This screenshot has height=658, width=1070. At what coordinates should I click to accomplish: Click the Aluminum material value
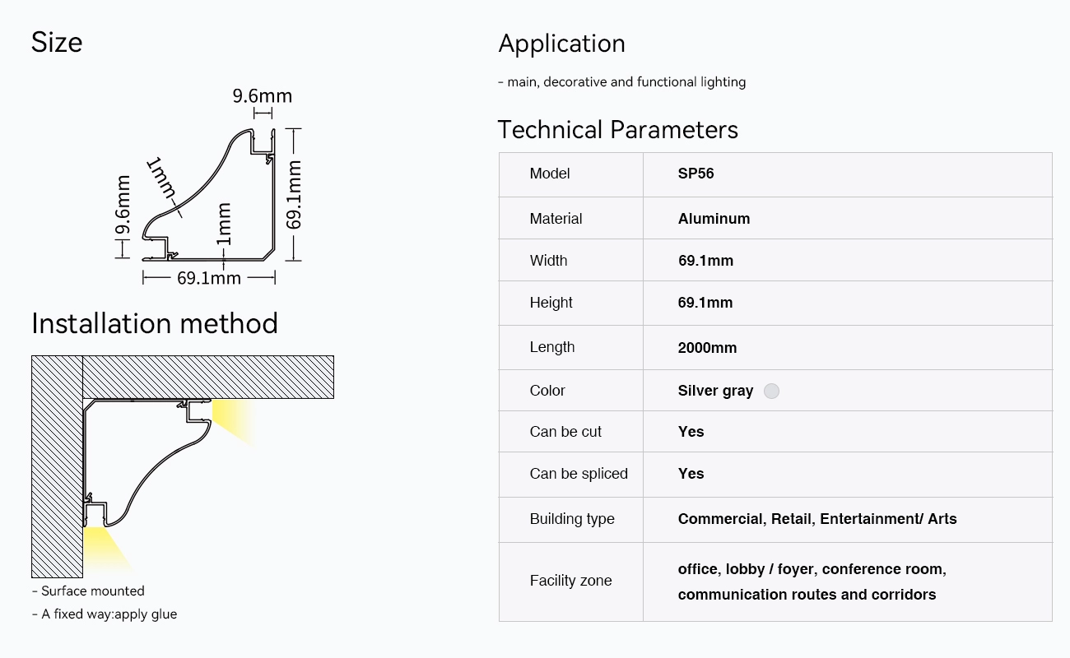pyautogui.click(x=714, y=219)
